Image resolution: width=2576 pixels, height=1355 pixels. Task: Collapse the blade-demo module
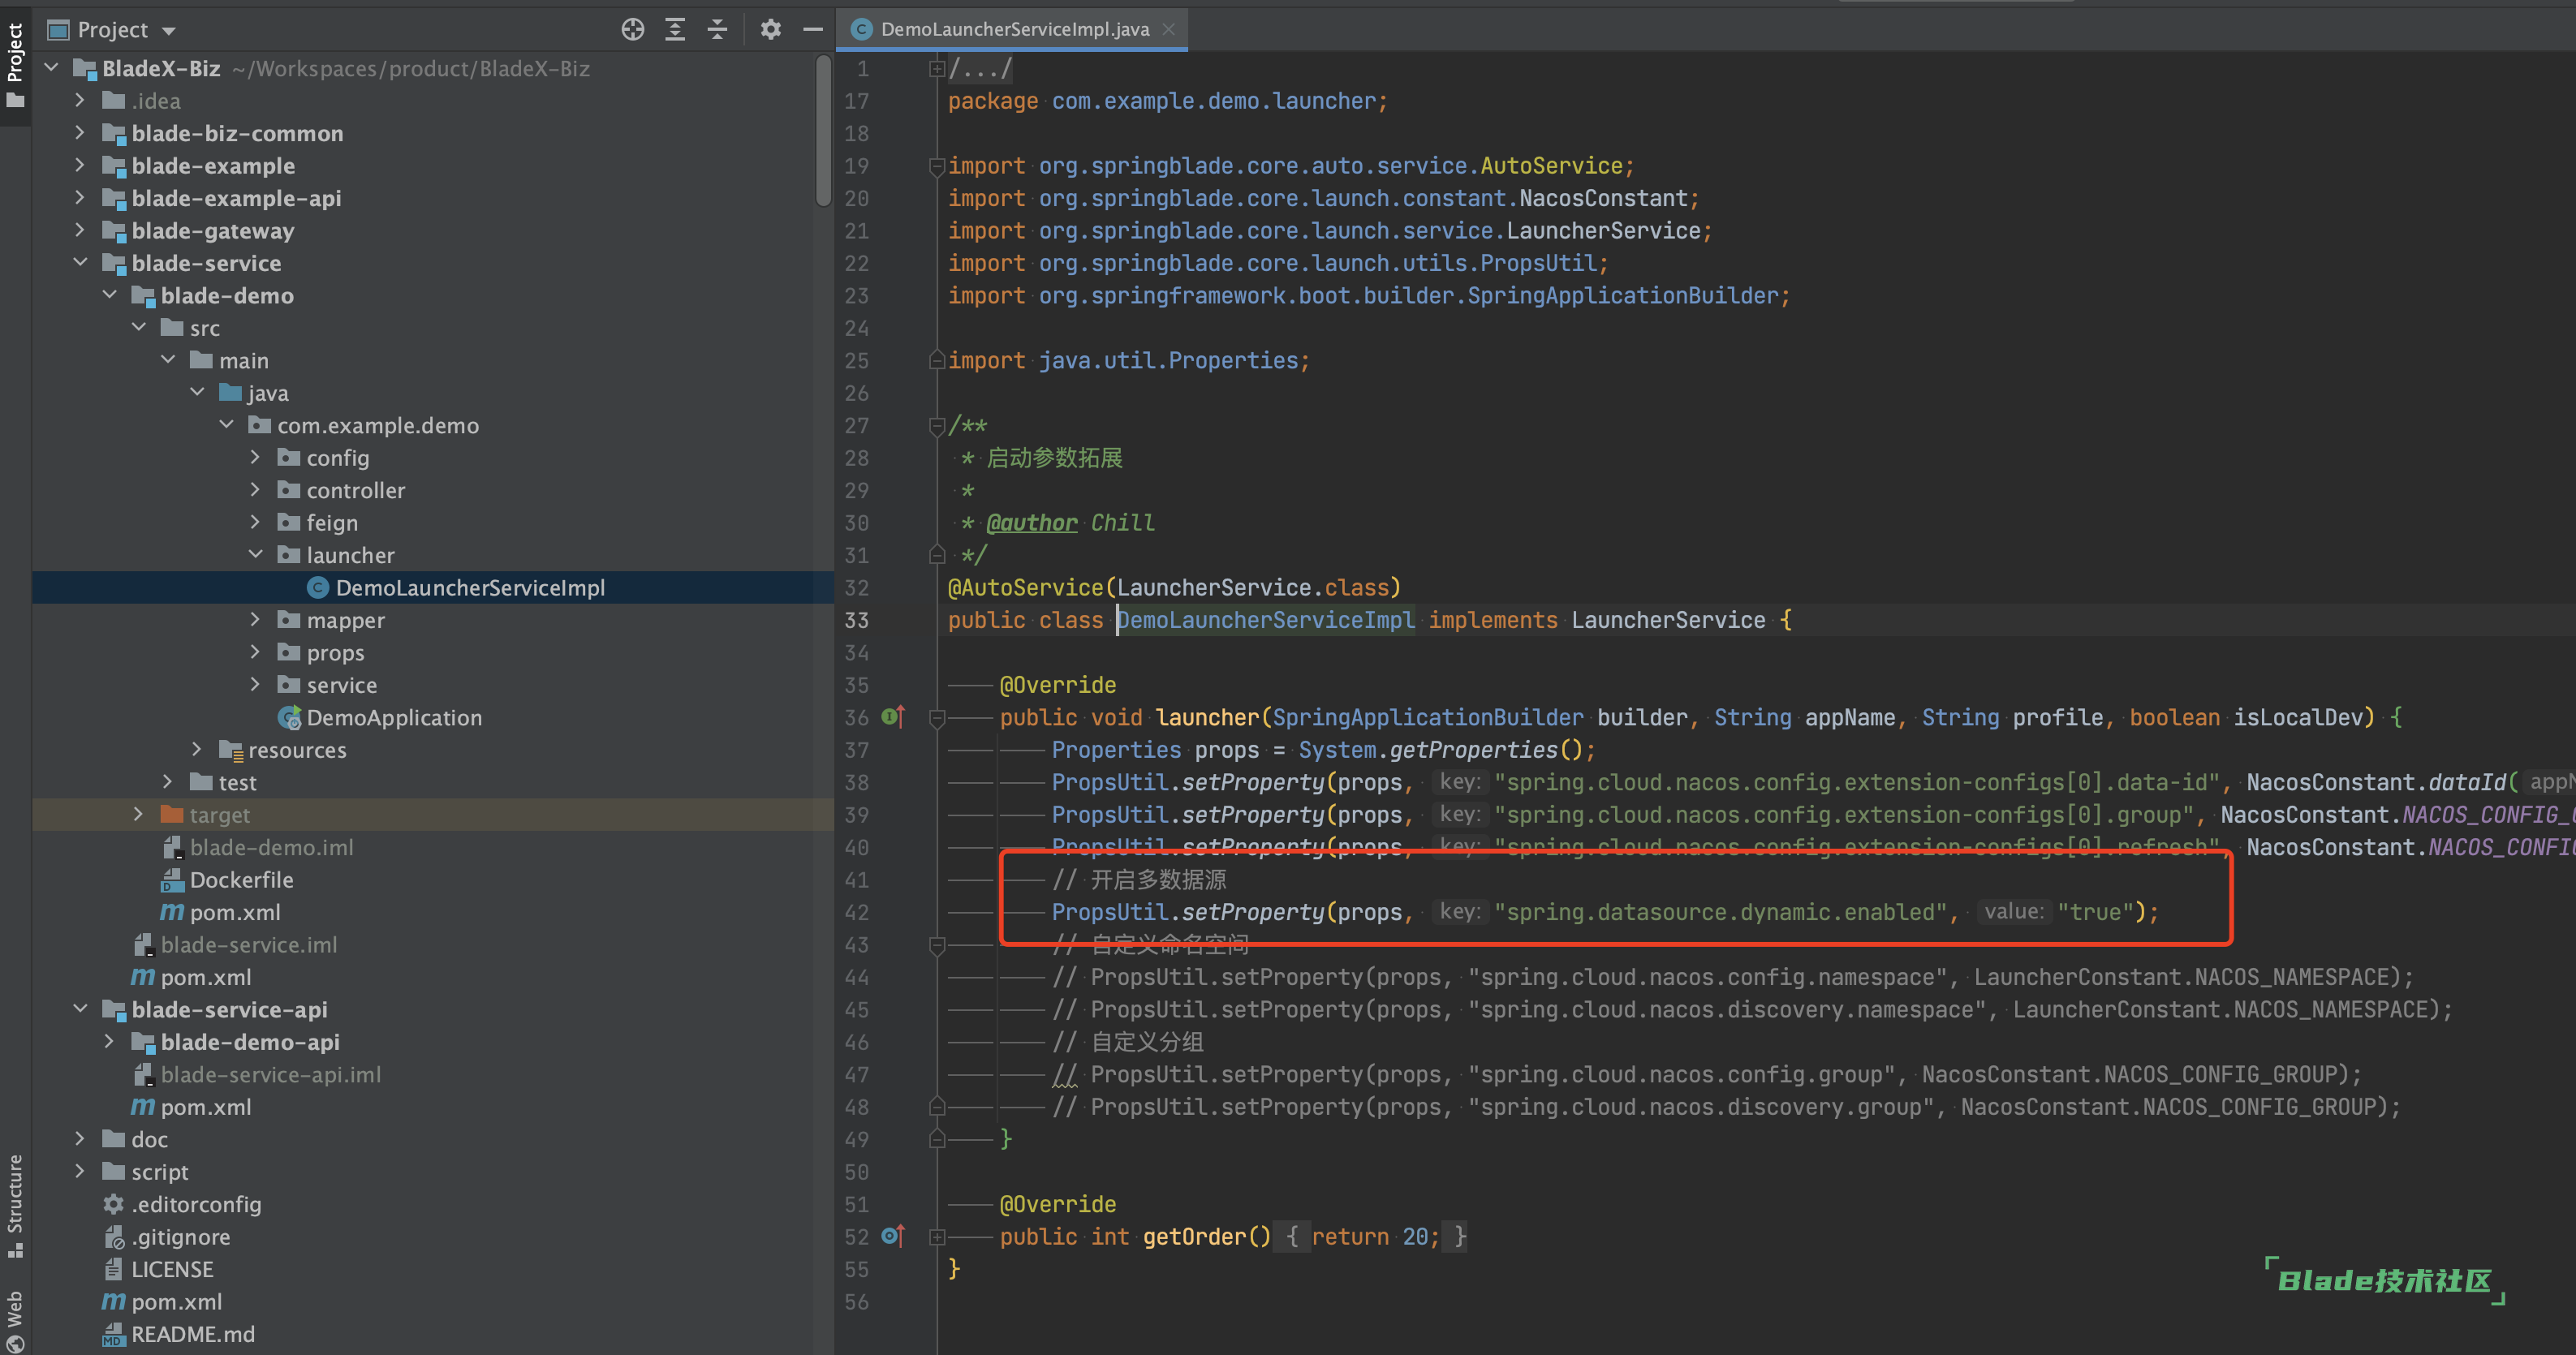(x=110, y=296)
